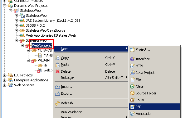
Task: Open the New submenu entry
Action: coord(91,49)
